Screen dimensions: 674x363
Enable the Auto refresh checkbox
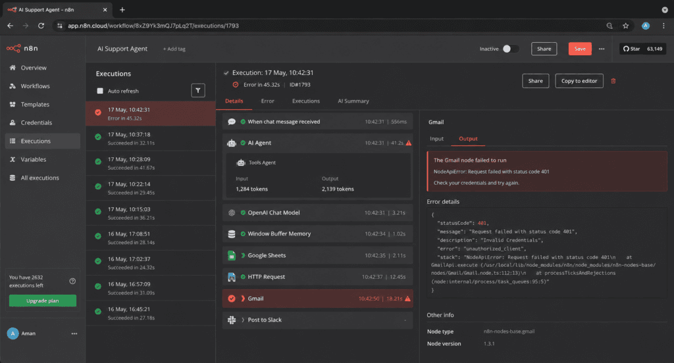[x=100, y=91]
